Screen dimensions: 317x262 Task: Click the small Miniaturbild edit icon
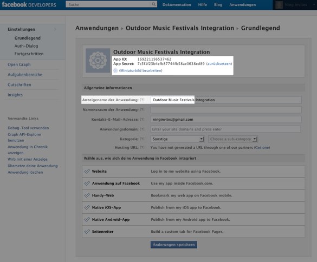coord(115,70)
